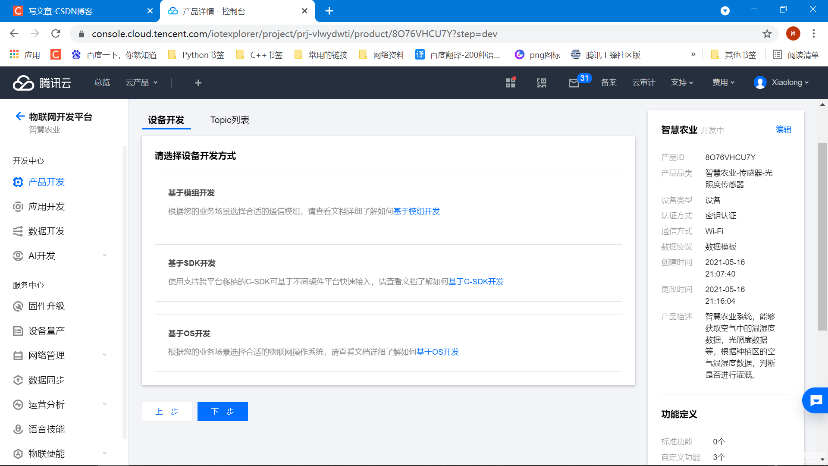Viewport: 828px width, 466px height.
Task: Switch to the Topic列表 tab
Action: [230, 120]
